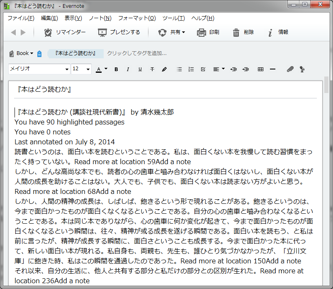Maximize the Evernote window
333x289 pixels.
coord(305,4)
